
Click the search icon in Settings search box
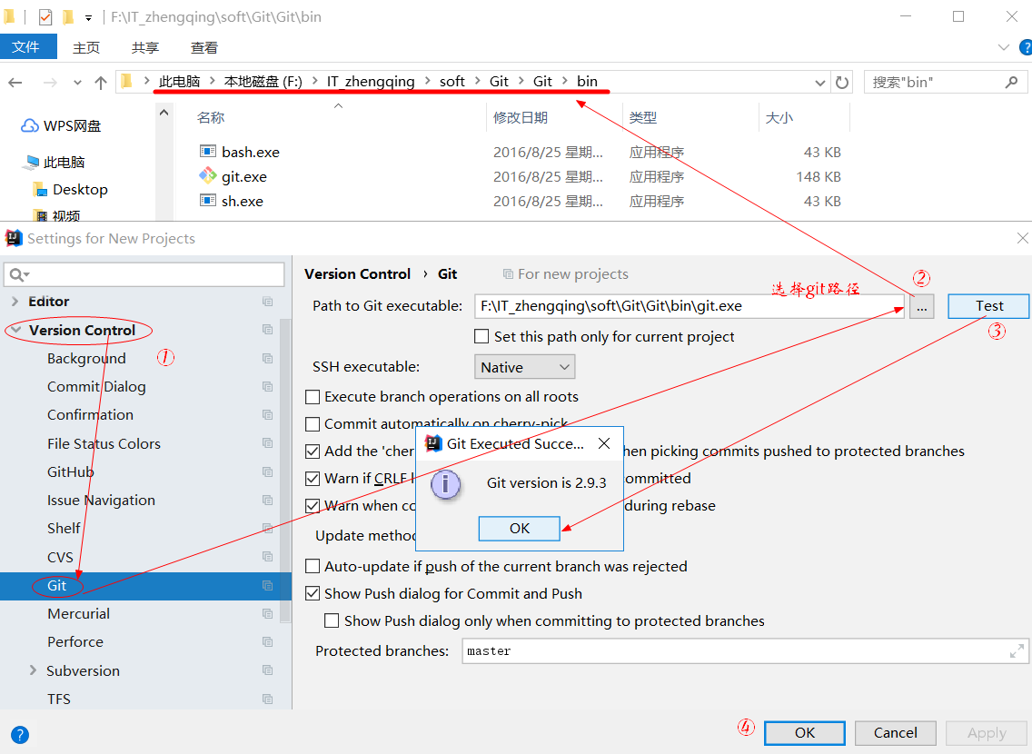point(19,274)
